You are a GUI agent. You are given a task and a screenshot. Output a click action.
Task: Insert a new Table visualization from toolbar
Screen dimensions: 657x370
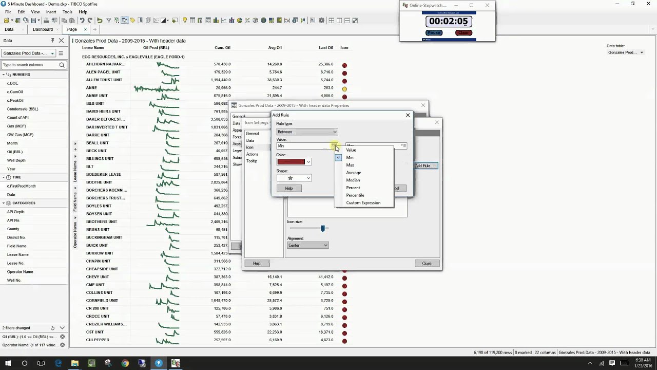click(192, 21)
